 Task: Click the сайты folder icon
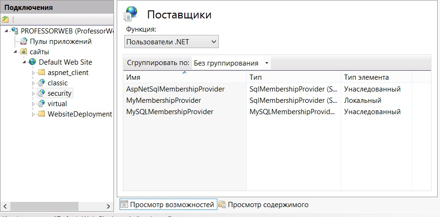24,51
